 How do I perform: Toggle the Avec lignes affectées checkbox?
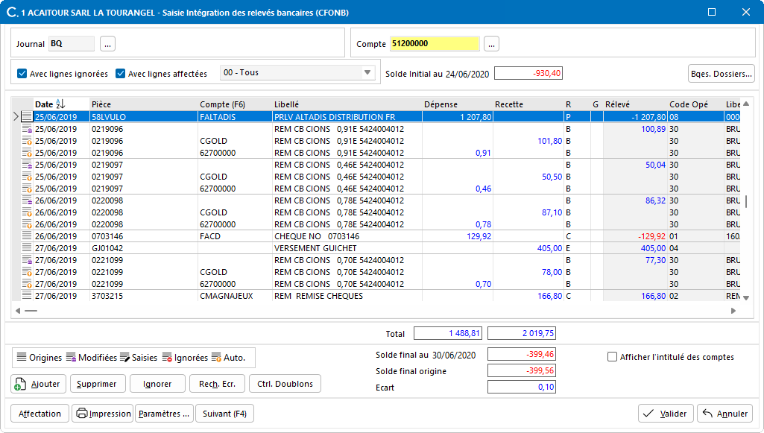click(x=121, y=74)
